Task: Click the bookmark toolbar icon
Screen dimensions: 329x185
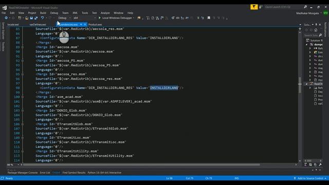Action: click(x=209, y=18)
